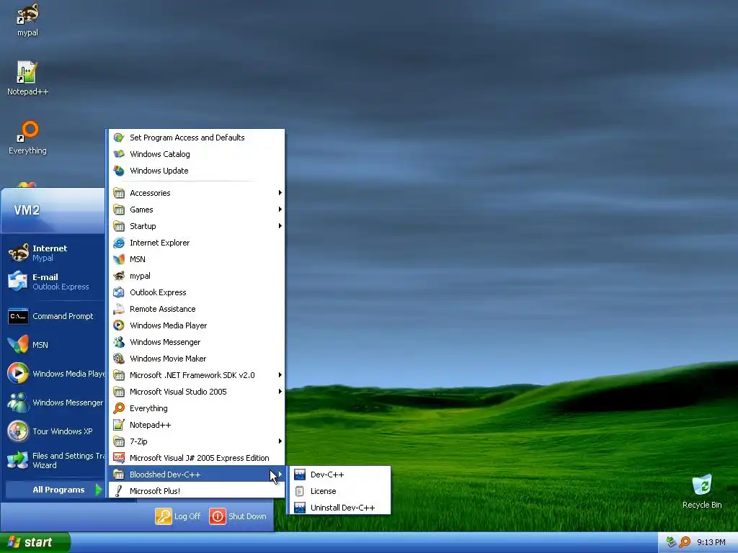Image resolution: width=738 pixels, height=553 pixels.
Task: Click the Command Prompt icon in the Start menu
Action: (18, 317)
